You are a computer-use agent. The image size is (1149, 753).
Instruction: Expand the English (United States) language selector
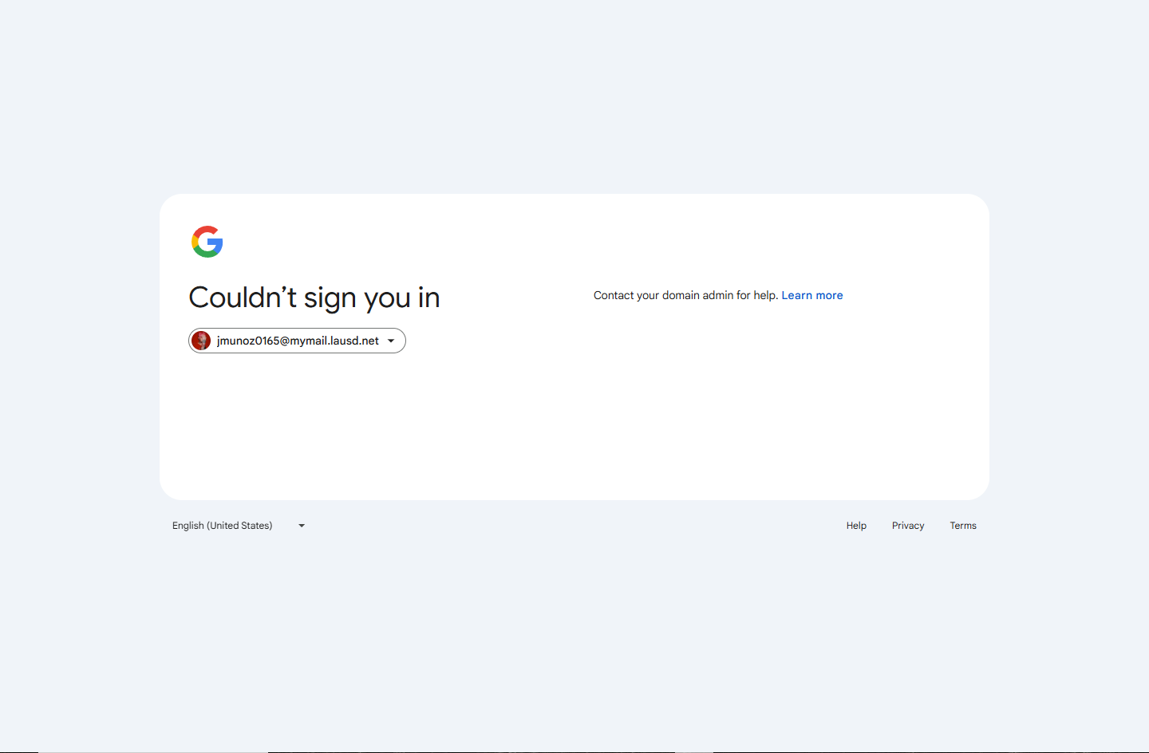pos(239,526)
